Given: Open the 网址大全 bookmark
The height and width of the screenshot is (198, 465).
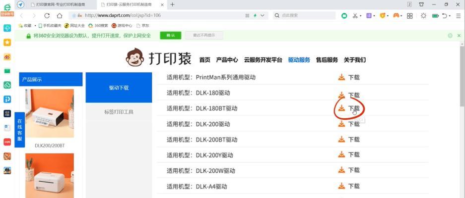Looking at the screenshot, I should tap(75, 26).
